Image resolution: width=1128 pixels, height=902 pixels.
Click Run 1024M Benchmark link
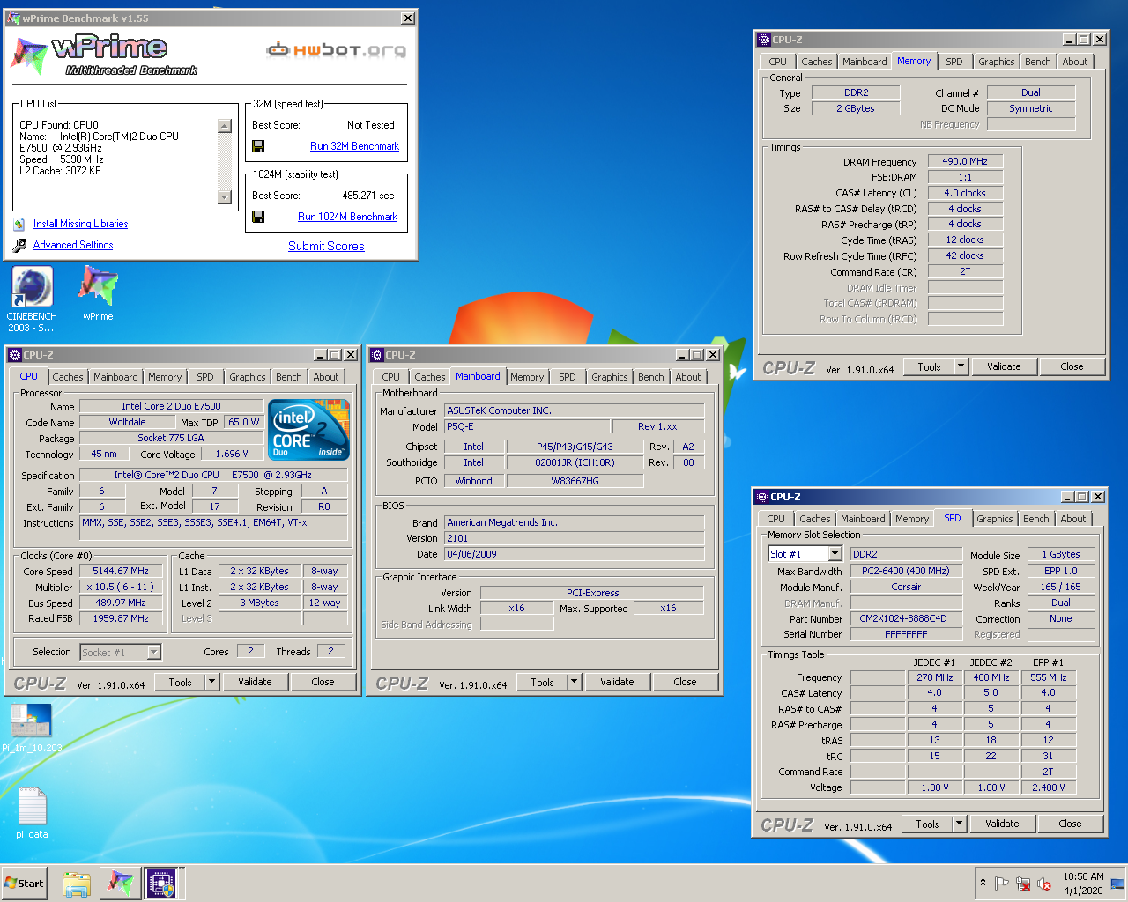[x=347, y=217]
